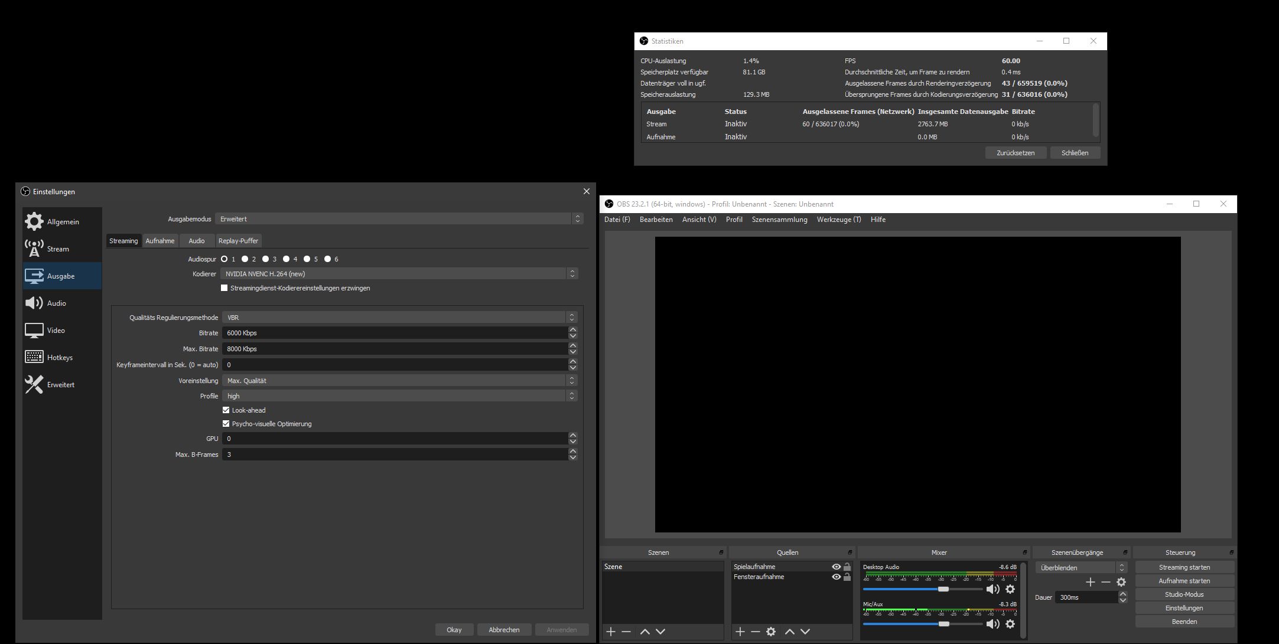This screenshot has width=1279, height=644.
Task: Mute the Desktop Audio speaker icon
Action: [x=992, y=589]
